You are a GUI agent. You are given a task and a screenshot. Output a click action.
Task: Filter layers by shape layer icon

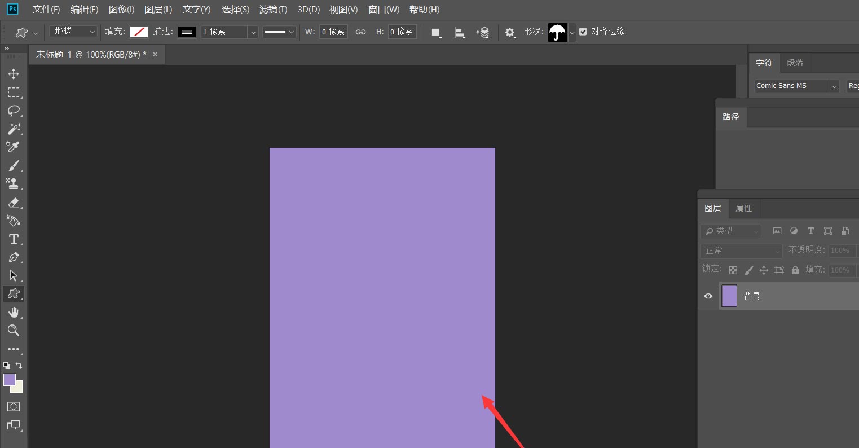coord(827,231)
